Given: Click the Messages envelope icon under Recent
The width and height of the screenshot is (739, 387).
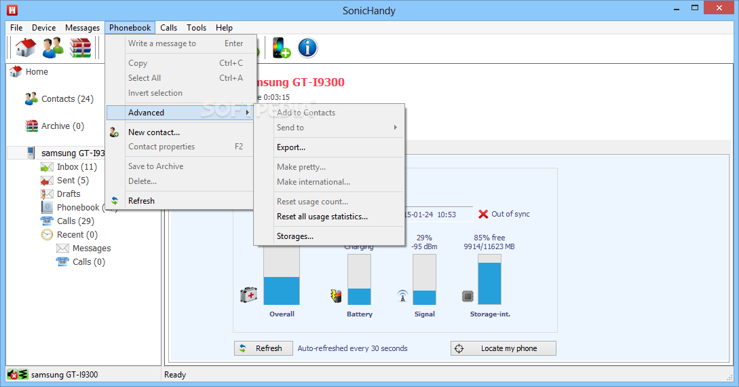Looking at the screenshot, I should [62, 248].
